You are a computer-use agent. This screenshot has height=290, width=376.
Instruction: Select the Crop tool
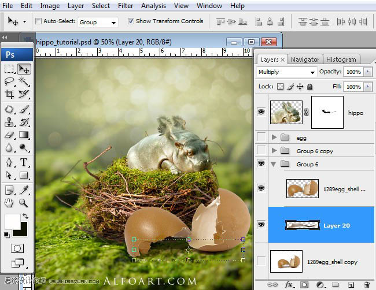[9, 94]
